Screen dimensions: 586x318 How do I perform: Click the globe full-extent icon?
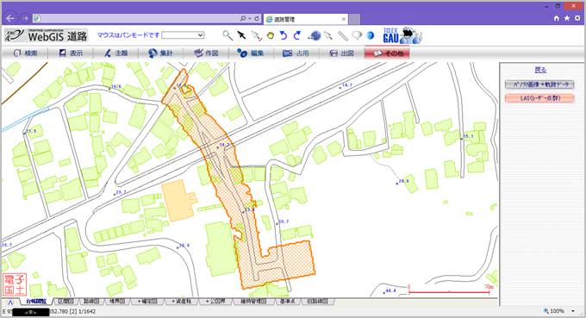point(314,35)
